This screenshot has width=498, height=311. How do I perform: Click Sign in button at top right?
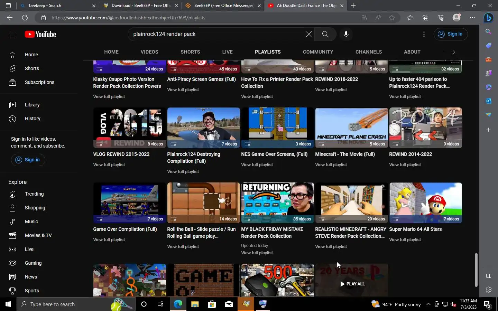click(451, 34)
